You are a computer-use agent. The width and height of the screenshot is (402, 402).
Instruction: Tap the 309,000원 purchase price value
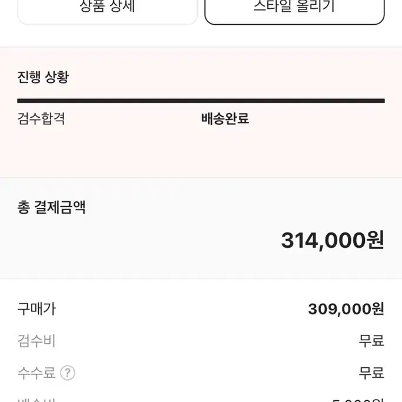coord(346,309)
